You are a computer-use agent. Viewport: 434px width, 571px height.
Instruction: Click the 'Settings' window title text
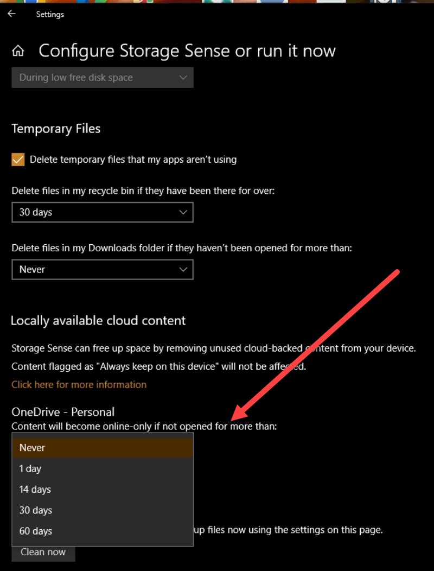tap(50, 14)
